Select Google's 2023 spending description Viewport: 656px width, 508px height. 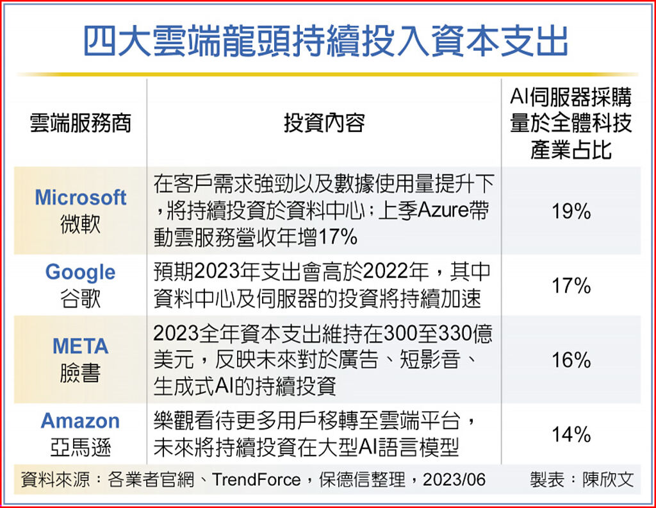click(x=324, y=285)
